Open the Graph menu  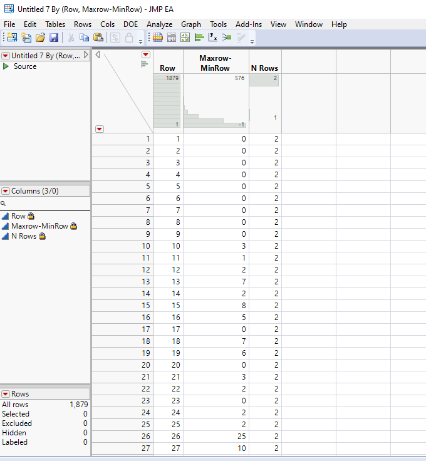point(191,24)
